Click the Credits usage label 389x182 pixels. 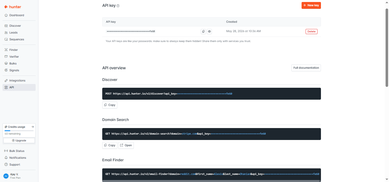coord(17,127)
